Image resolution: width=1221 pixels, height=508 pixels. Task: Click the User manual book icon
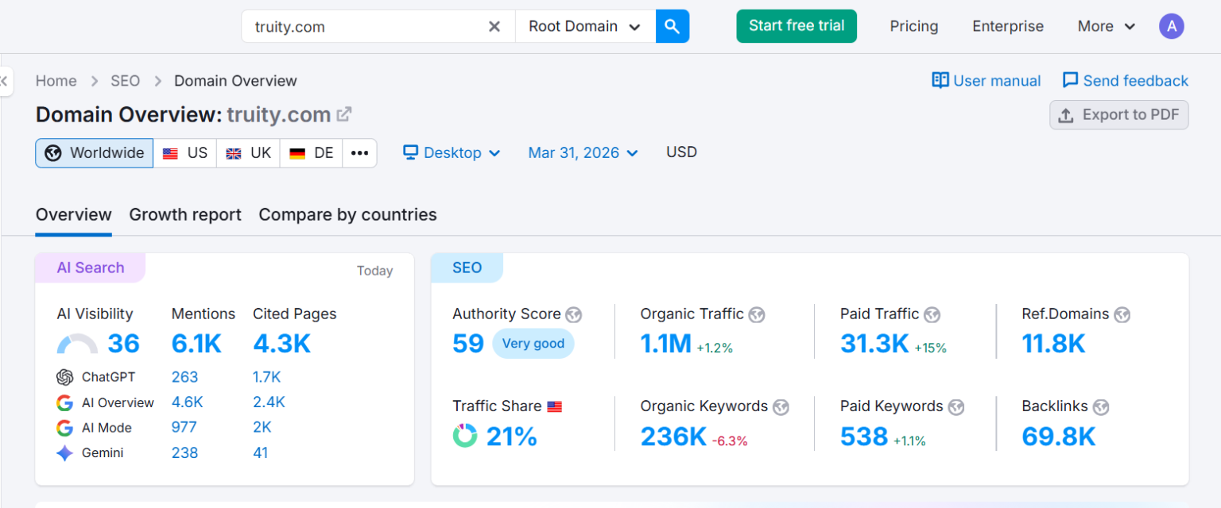940,80
